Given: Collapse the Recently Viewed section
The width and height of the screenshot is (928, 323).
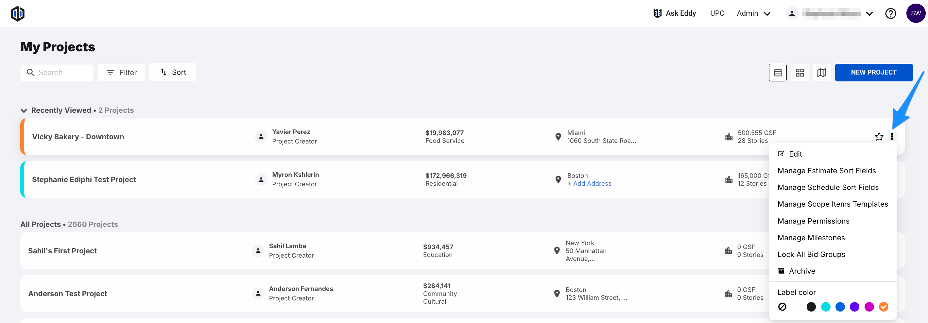Looking at the screenshot, I should tap(24, 110).
